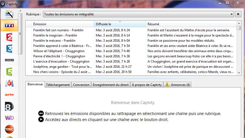This screenshot has width=245, height=138.
Task: Click the program list scrollbar thumb
Action: tap(239, 28)
